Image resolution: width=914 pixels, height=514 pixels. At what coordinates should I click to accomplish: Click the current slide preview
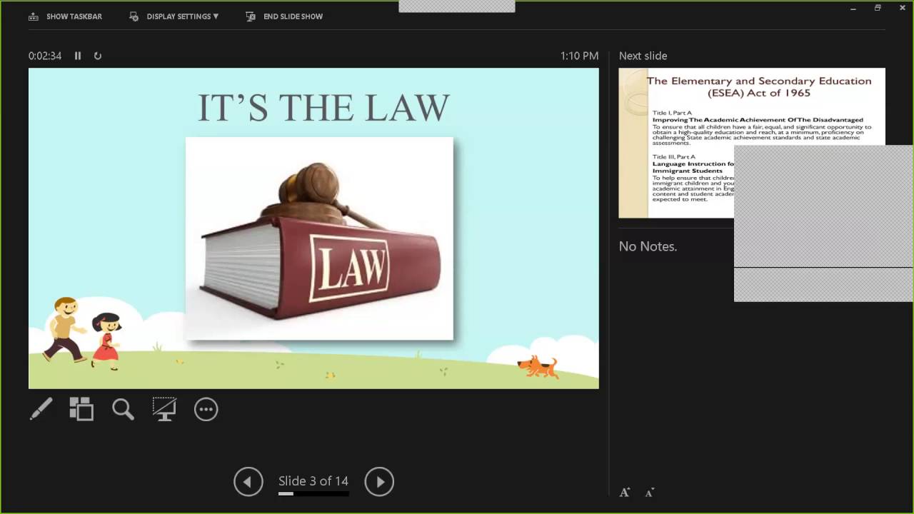pyautogui.click(x=313, y=228)
